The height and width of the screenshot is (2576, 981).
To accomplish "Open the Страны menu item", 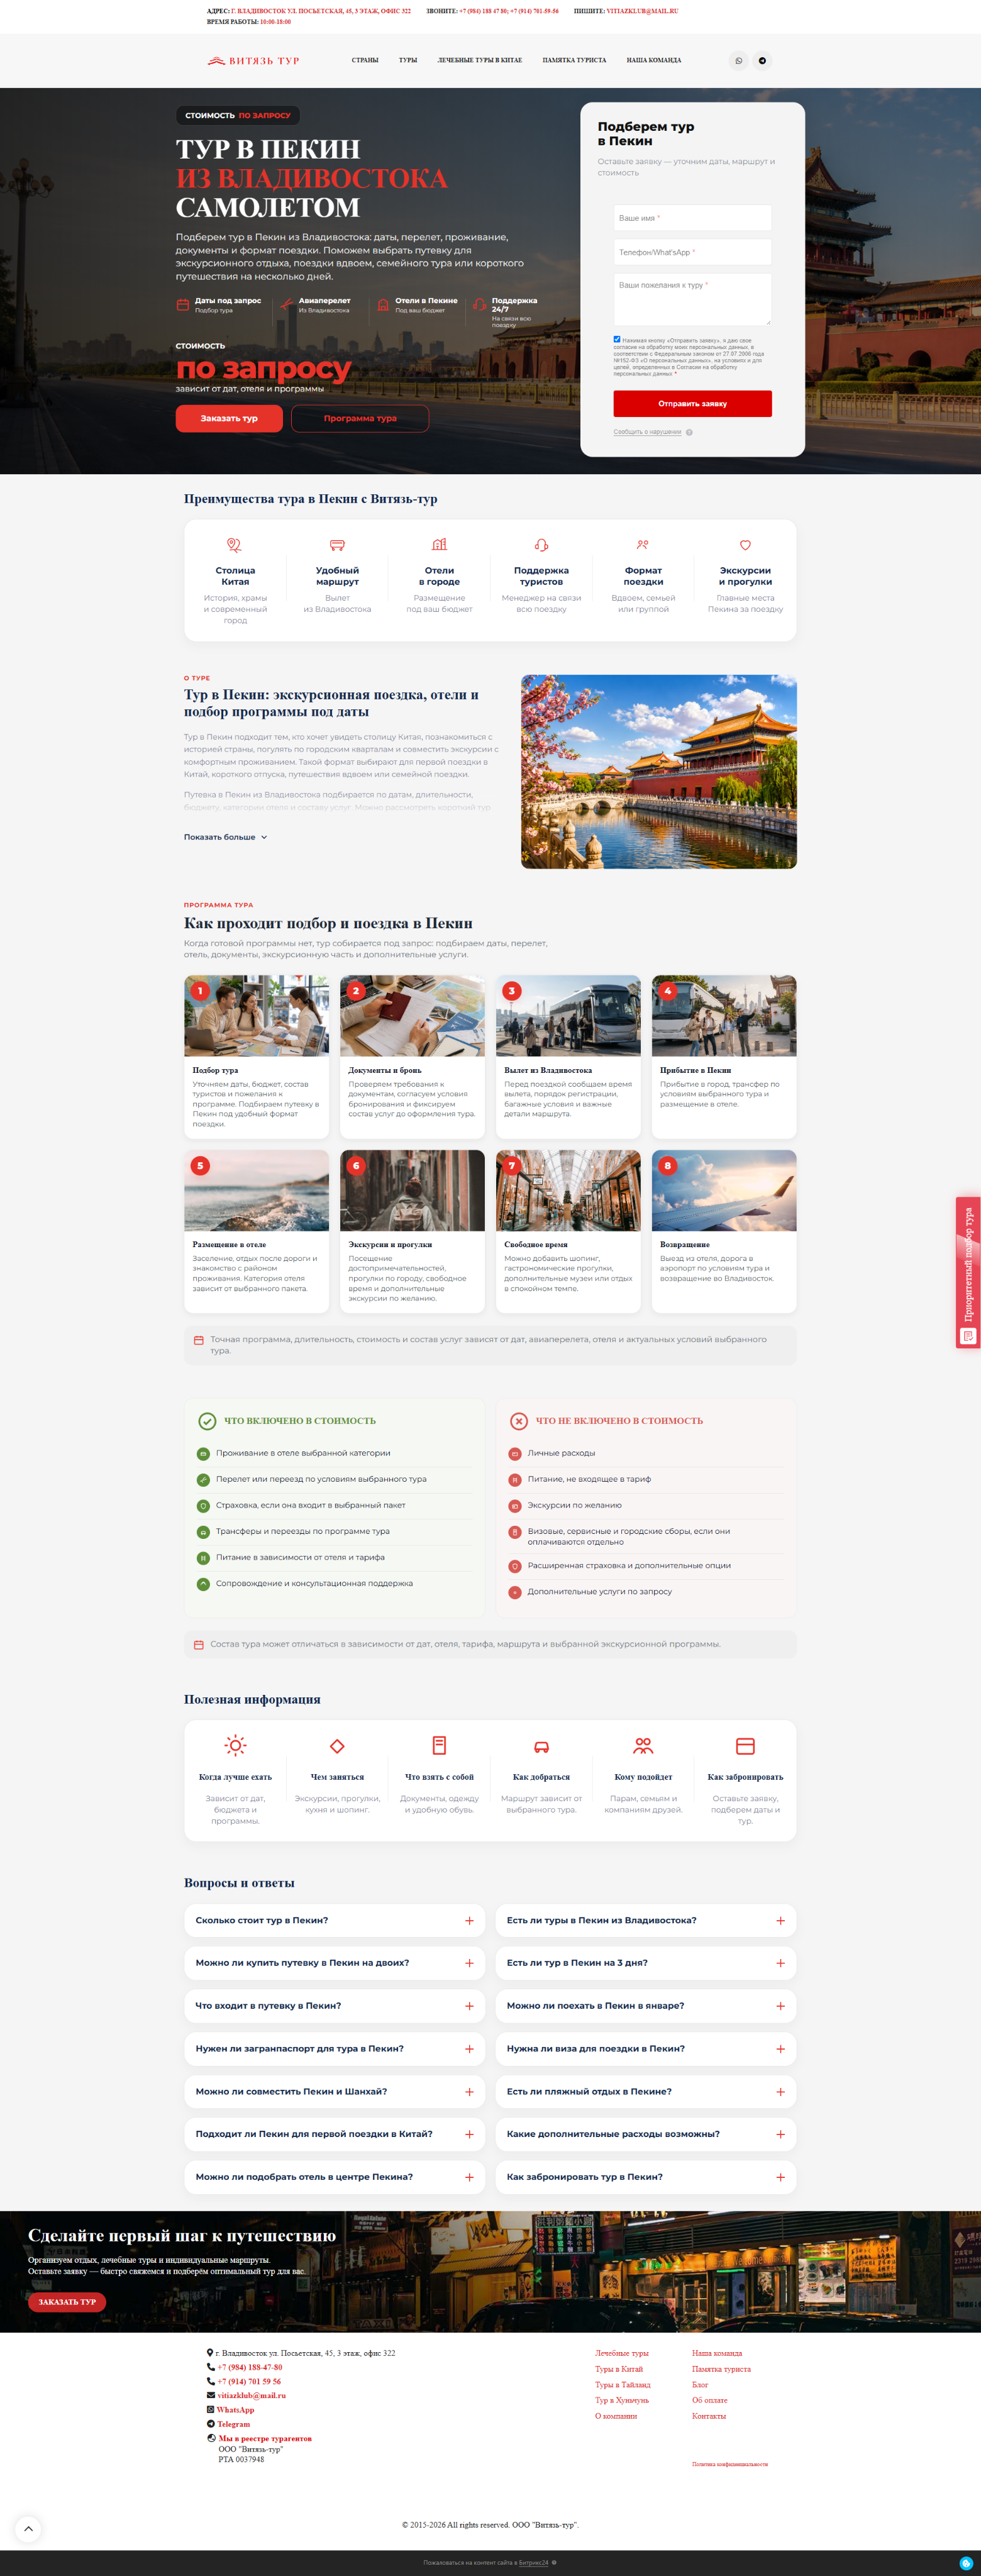I will click(365, 61).
